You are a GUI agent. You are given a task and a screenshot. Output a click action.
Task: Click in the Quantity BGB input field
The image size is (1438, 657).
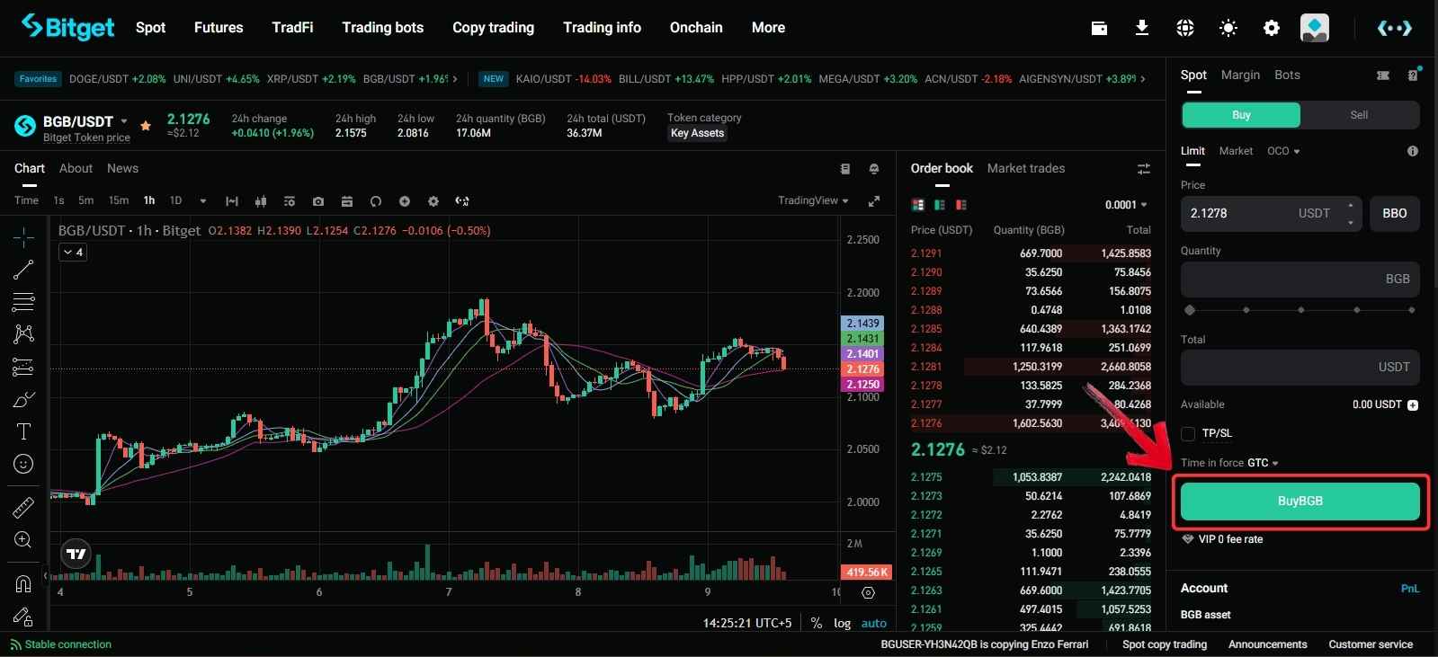click(x=1300, y=280)
